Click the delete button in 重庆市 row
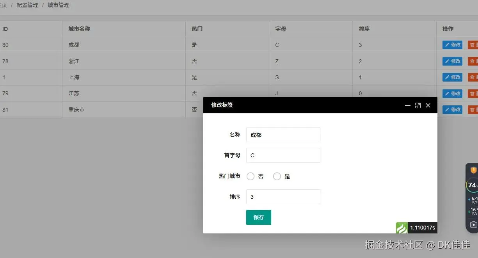The height and width of the screenshot is (258, 478). [473, 110]
